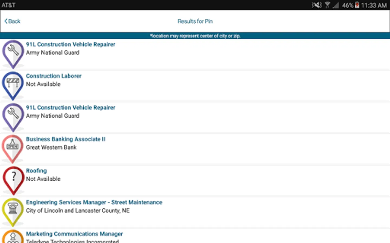Click the Results for Pin title

[x=195, y=21]
